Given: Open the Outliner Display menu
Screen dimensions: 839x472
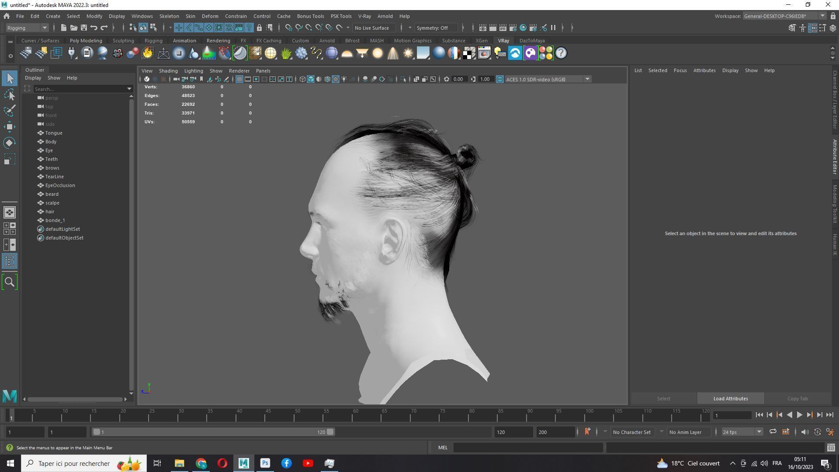Looking at the screenshot, I should pos(33,78).
